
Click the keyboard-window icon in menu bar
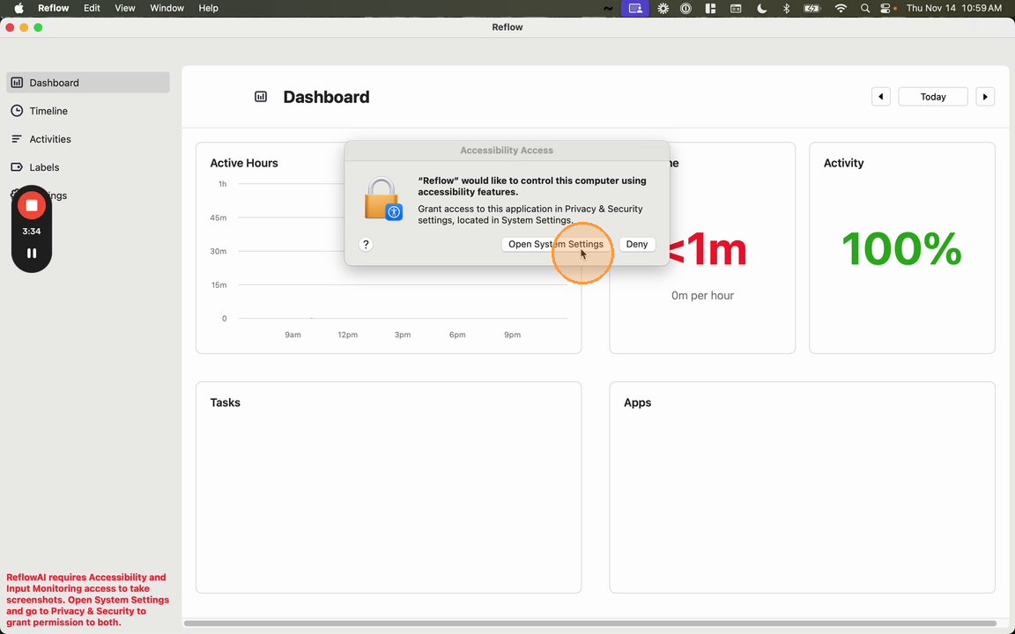736,9
